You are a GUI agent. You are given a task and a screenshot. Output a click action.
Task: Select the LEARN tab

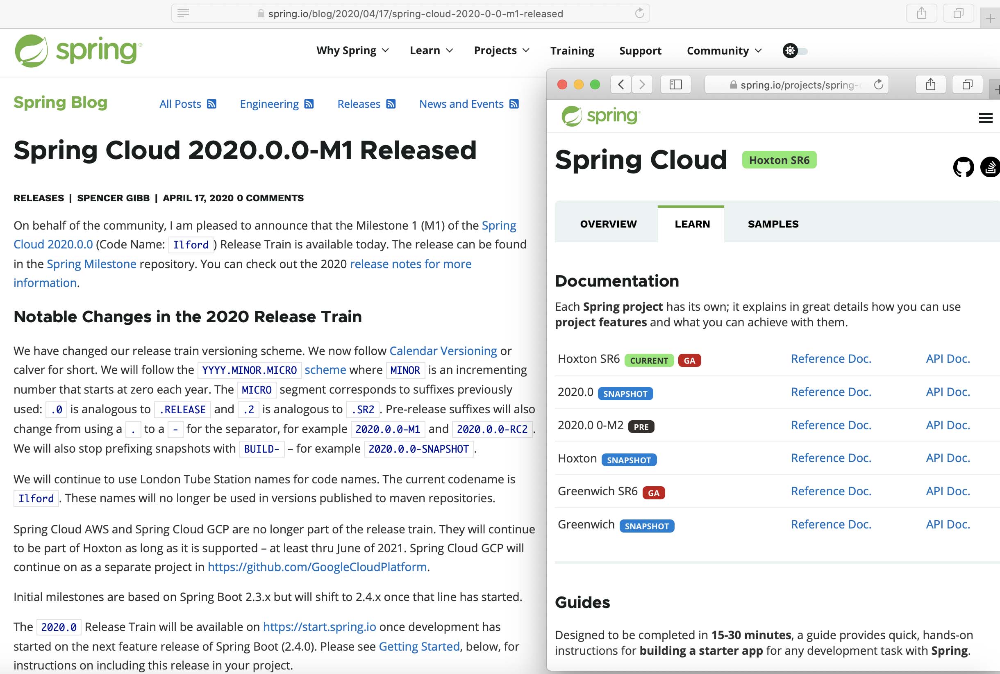coord(692,224)
